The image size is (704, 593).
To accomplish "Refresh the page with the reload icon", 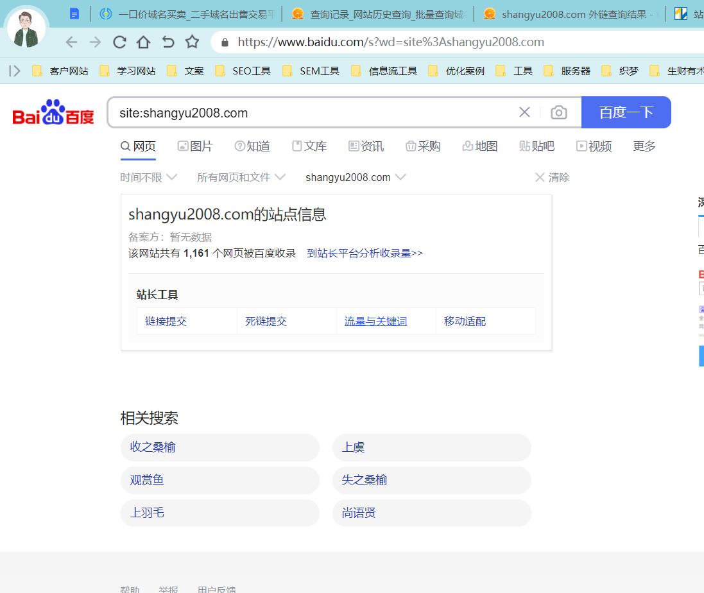I will click(x=119, y=41).
